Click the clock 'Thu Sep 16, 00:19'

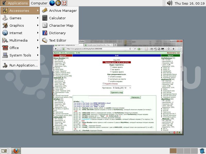(190, 3)
